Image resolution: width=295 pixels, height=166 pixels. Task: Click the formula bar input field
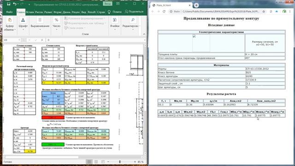95,40
